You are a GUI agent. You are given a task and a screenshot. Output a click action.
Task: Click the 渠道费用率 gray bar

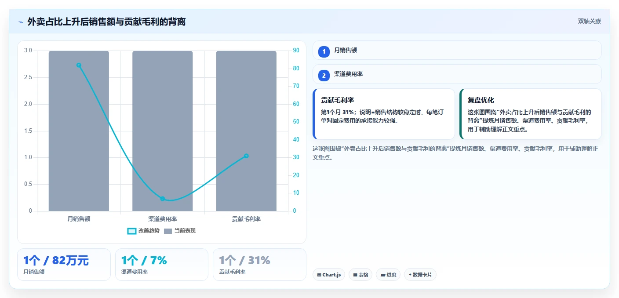162,131
